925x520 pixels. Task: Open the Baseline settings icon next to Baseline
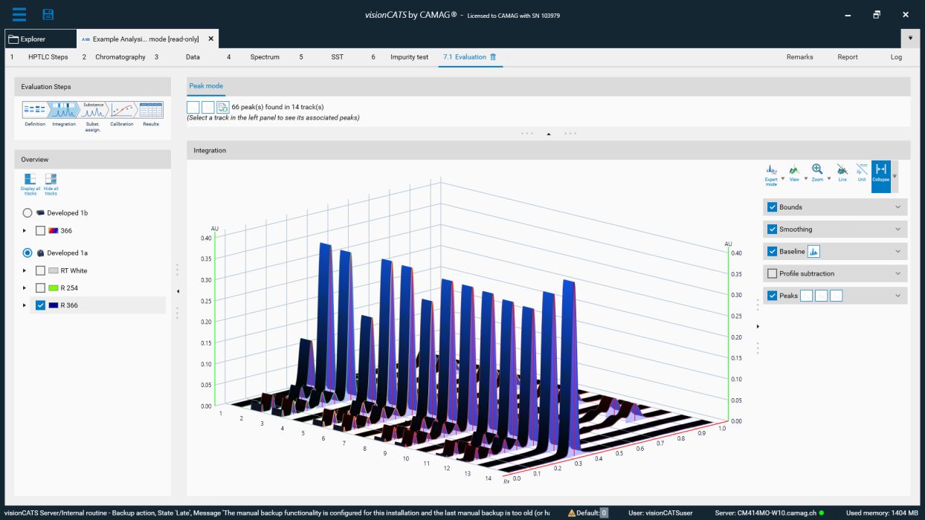coord(813,252)
